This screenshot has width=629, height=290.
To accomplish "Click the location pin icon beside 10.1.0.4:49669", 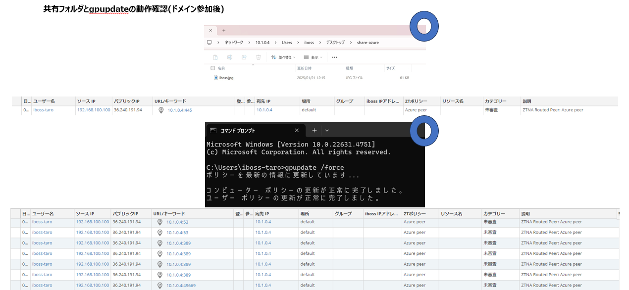I will coord(159,286).
